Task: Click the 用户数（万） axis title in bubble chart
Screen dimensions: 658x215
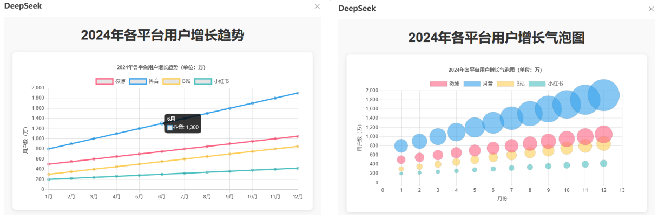Action: (359, 137)
